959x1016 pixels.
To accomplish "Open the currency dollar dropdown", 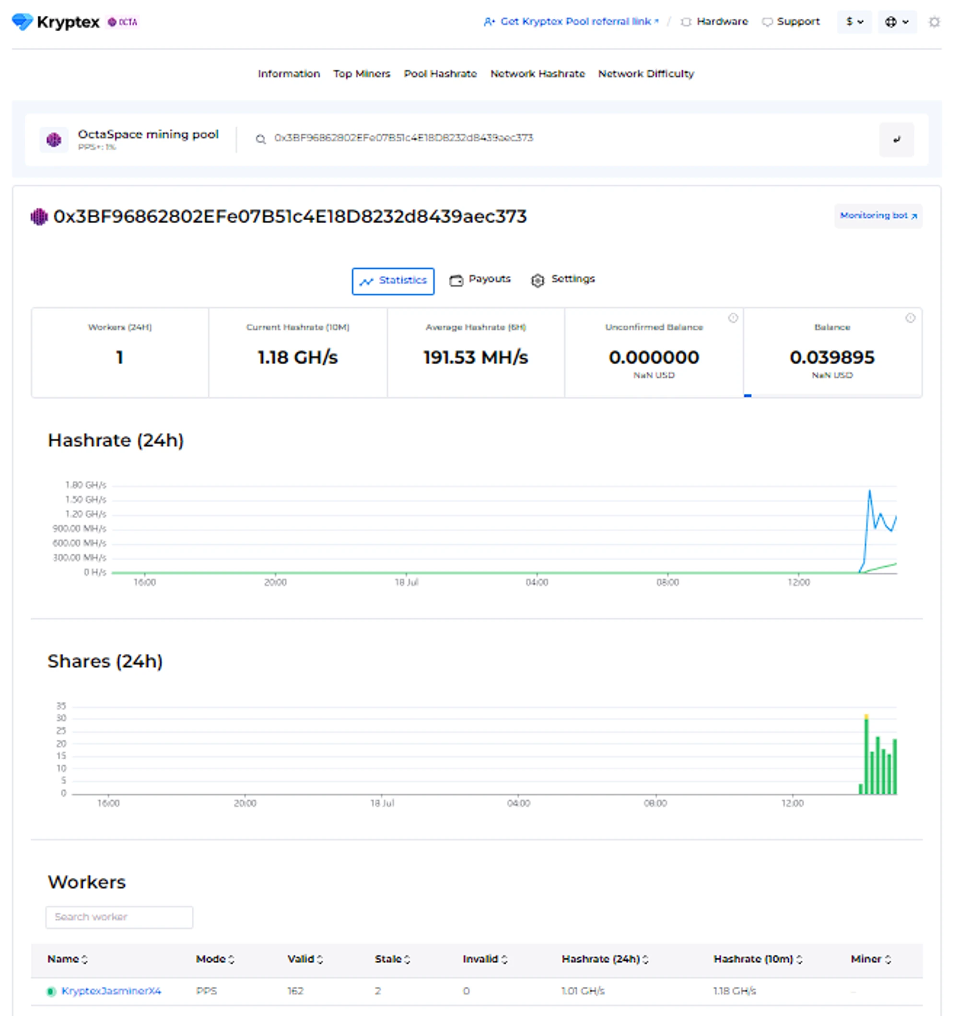I will (854, 22).
